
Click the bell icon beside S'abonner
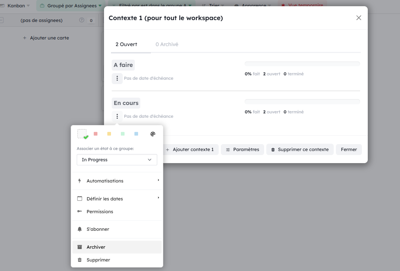pos(80,229)
